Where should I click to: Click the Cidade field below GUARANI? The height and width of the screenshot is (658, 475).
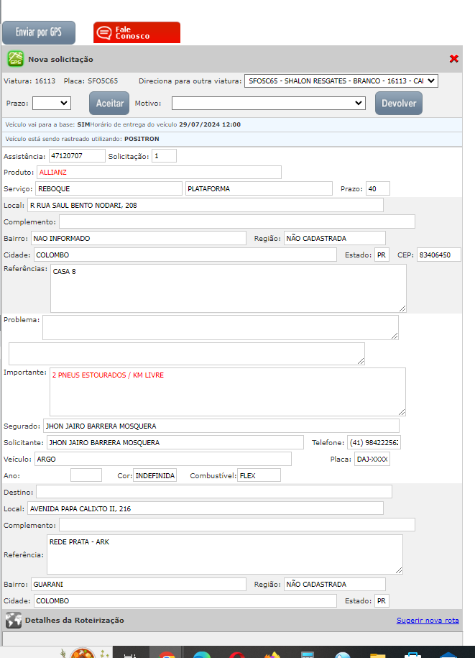point(185,601)
